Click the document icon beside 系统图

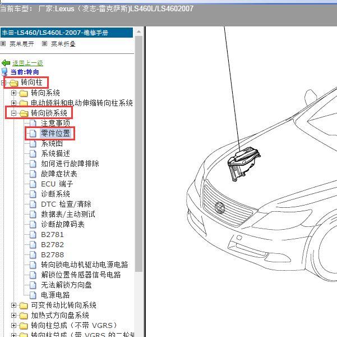[33, 144]
